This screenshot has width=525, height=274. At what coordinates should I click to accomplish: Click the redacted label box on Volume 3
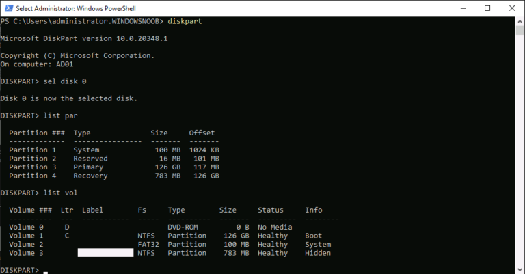tap(105, 253)
